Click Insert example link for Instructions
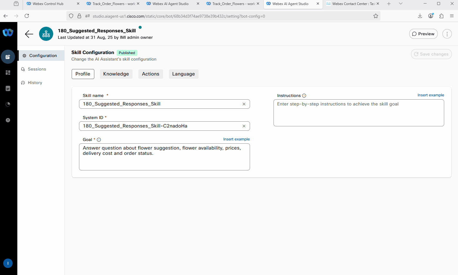The width and height of the screenshot is (458, 275). tap(431, 95)
